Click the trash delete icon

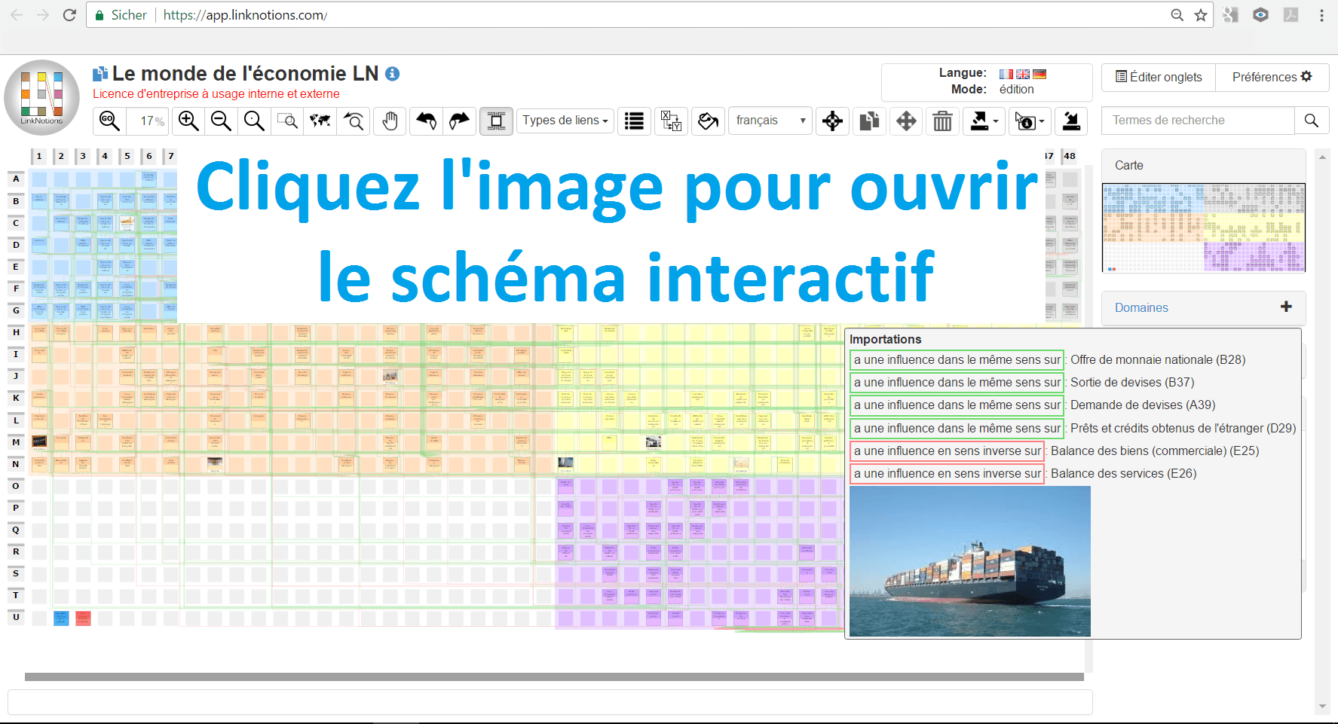[942, 121]
